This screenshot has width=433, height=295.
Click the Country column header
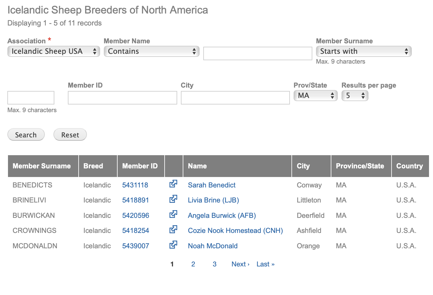[x=410, y=166]
